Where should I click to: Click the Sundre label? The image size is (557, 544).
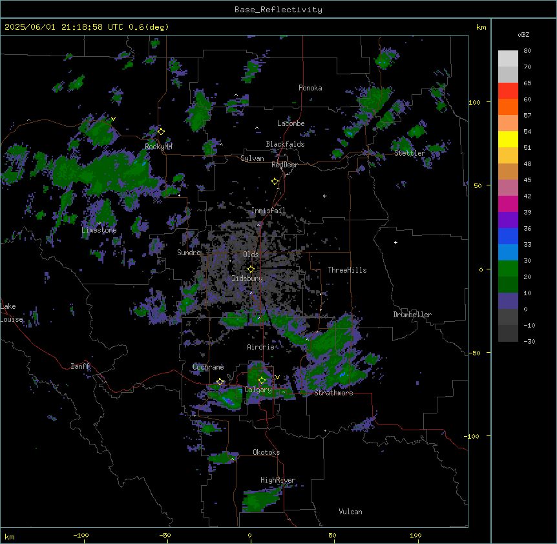point(189,253)
